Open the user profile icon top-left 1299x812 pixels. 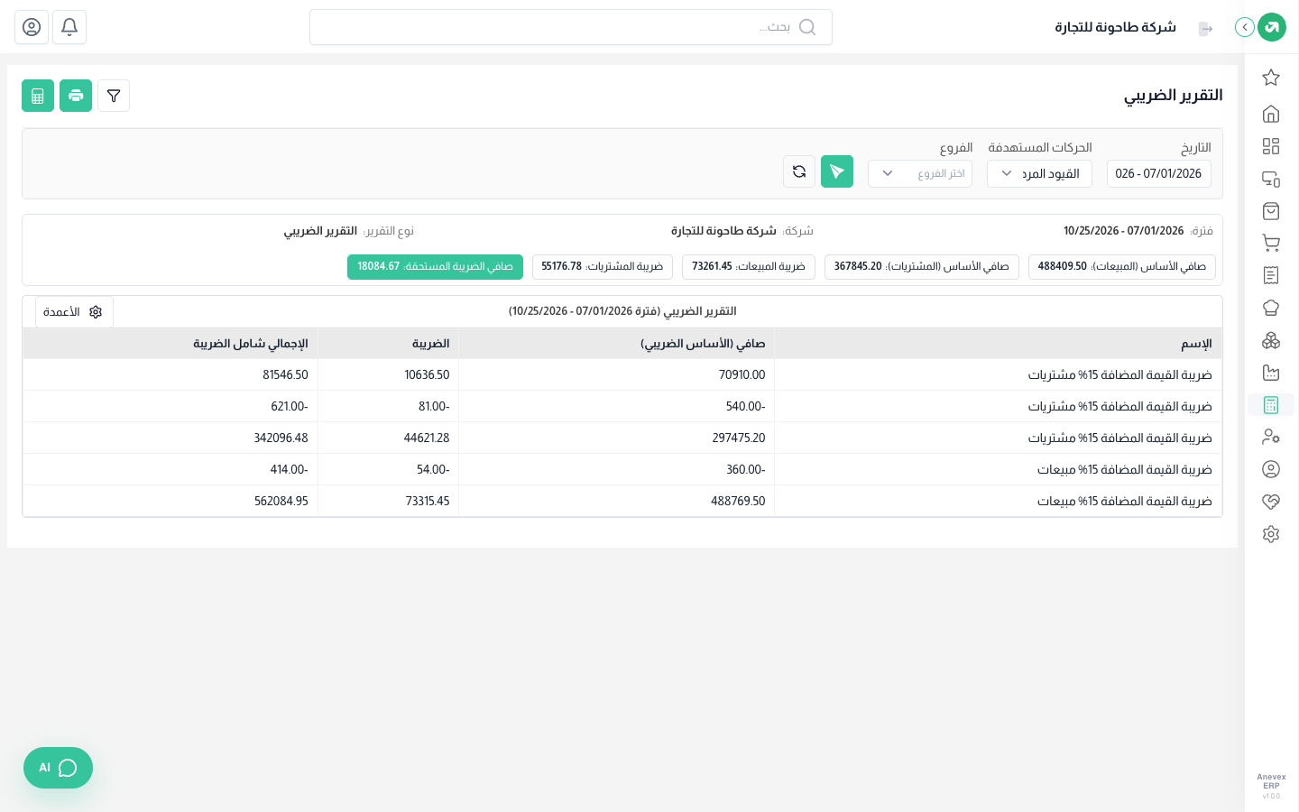(32, 27)
